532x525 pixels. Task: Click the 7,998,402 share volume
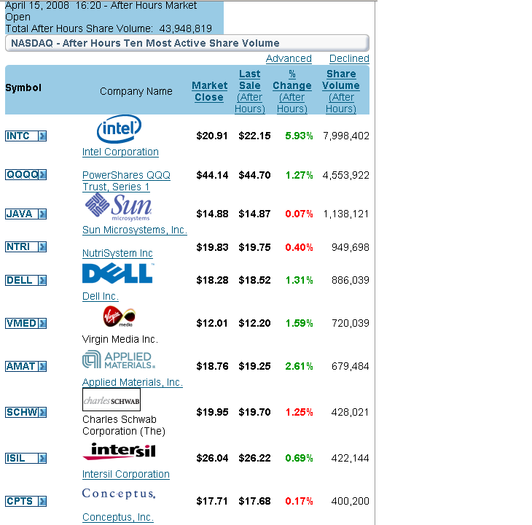(346, 136)
